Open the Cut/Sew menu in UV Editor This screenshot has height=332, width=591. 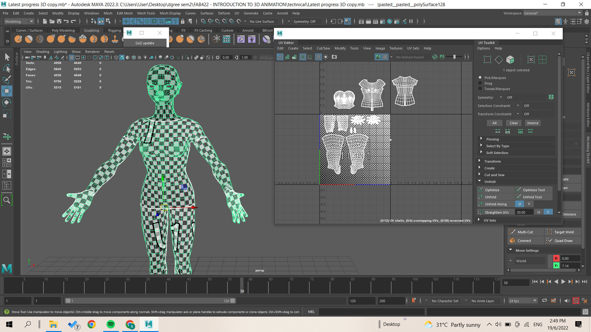point(323,48)
